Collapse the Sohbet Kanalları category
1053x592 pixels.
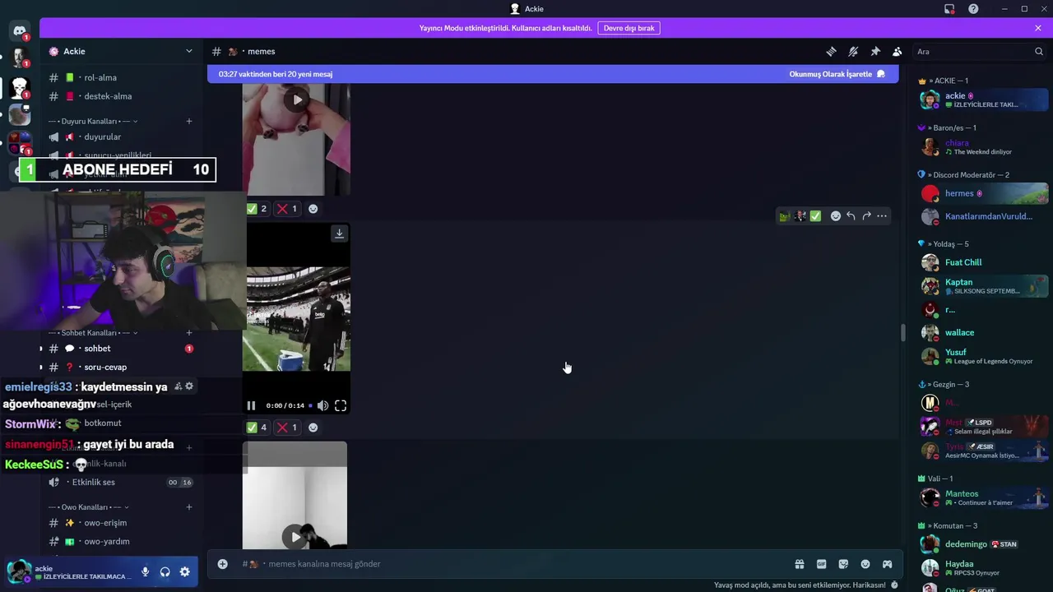coord(93,333)
